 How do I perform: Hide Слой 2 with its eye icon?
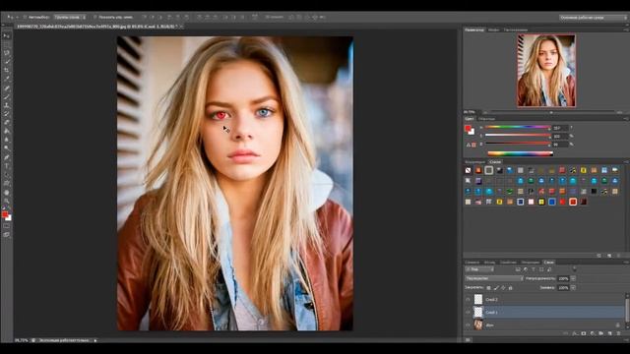point(469,299)
